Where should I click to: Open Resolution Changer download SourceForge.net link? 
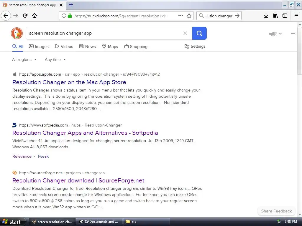pyautogui.click(x=78, y=180)
